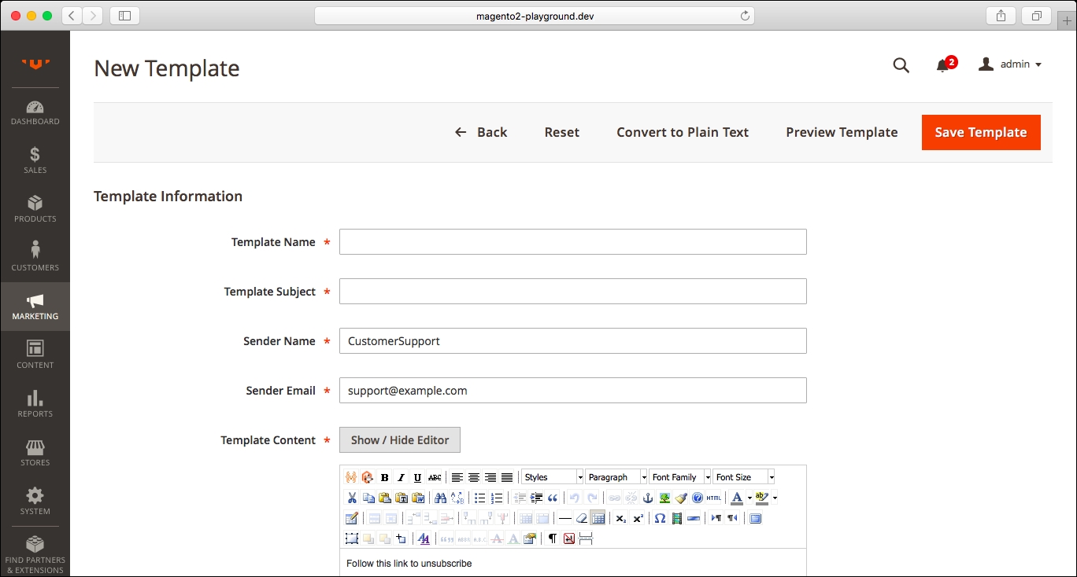
Task: Click the Copy icon in the editor
Action: [x=368, y=498]
